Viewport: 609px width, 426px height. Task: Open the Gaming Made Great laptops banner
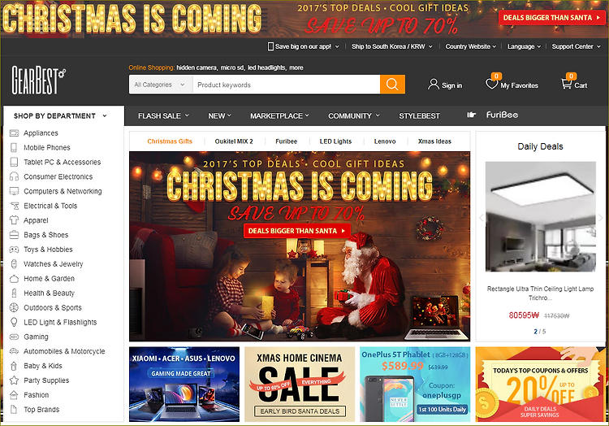[184, 385]
